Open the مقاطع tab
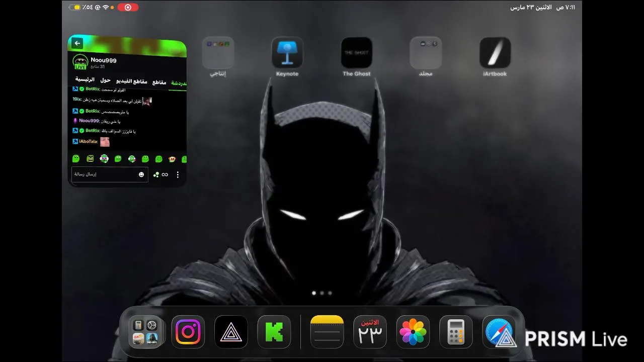 point(159,82)
